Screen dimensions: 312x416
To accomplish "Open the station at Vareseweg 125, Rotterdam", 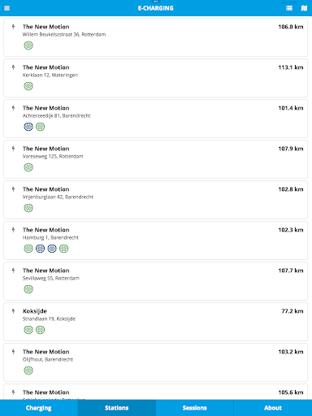I will (155, 159).
